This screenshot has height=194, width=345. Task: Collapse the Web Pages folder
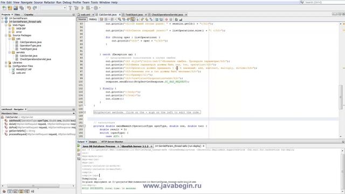pos(6,25)
